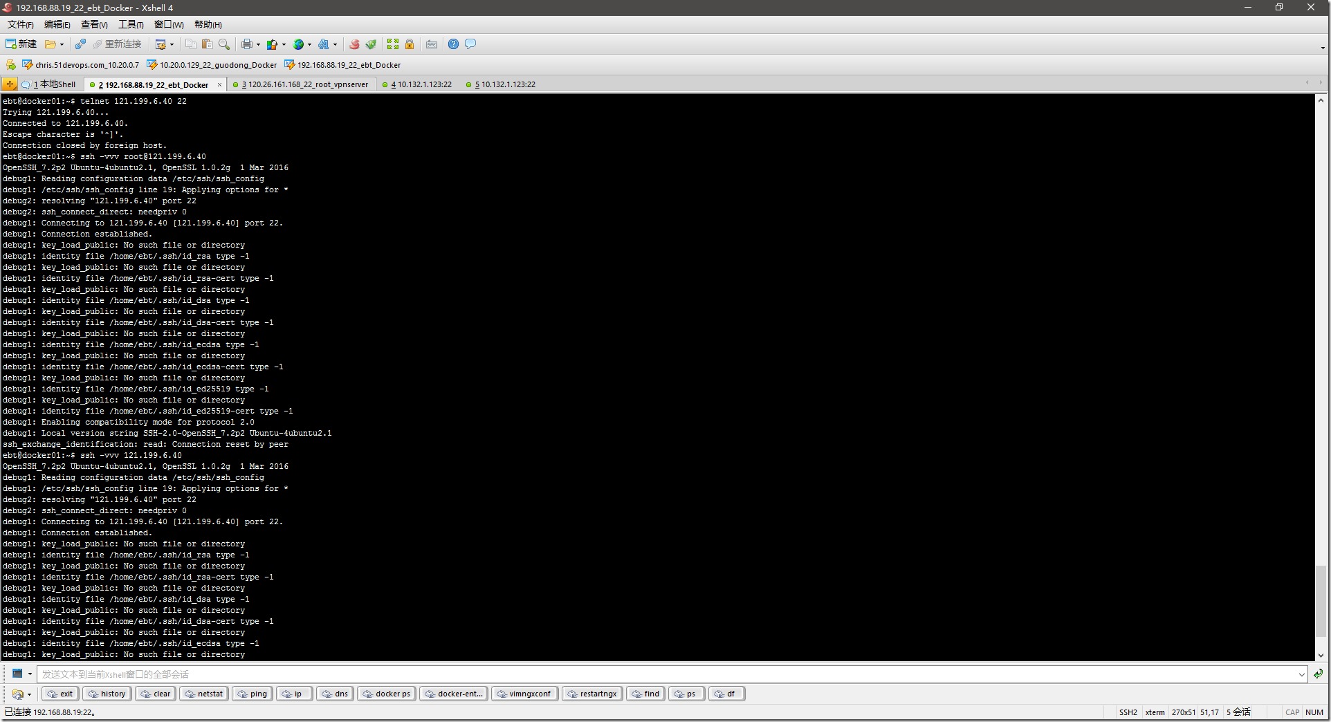Open the 文件(F) menu

[21, 25]
